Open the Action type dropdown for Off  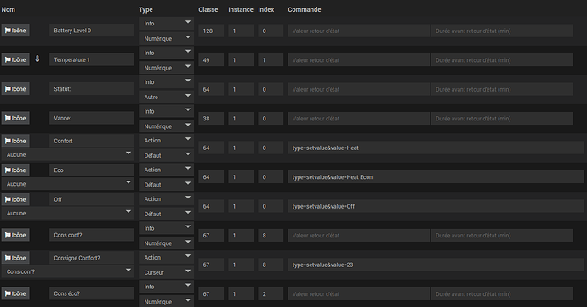(166, 198)
